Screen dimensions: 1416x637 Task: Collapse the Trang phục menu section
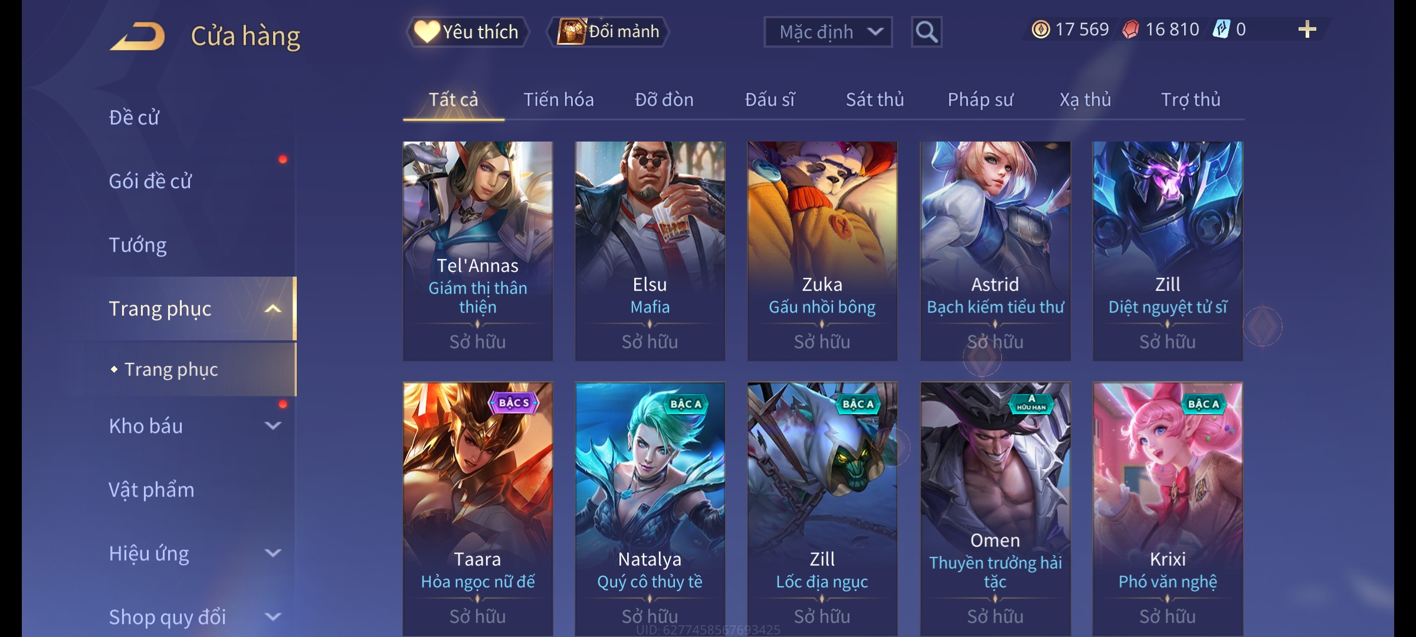(x=273, y=308)
